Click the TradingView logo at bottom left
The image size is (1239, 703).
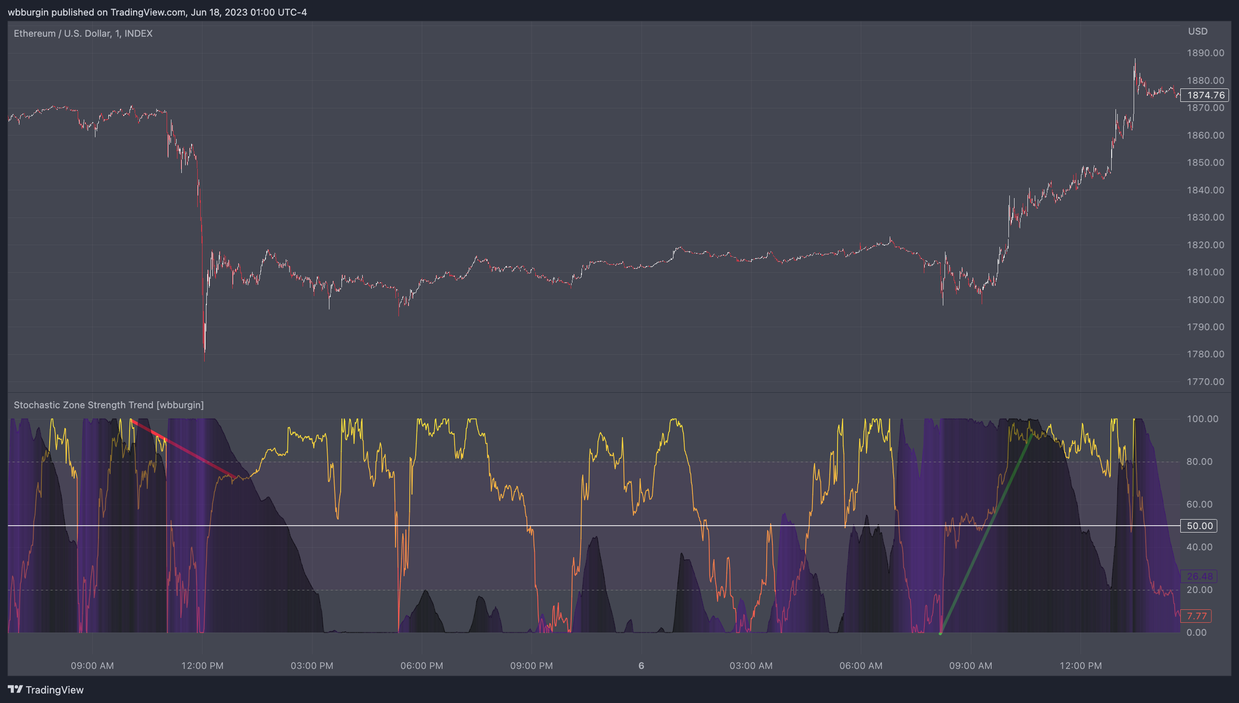46,690
